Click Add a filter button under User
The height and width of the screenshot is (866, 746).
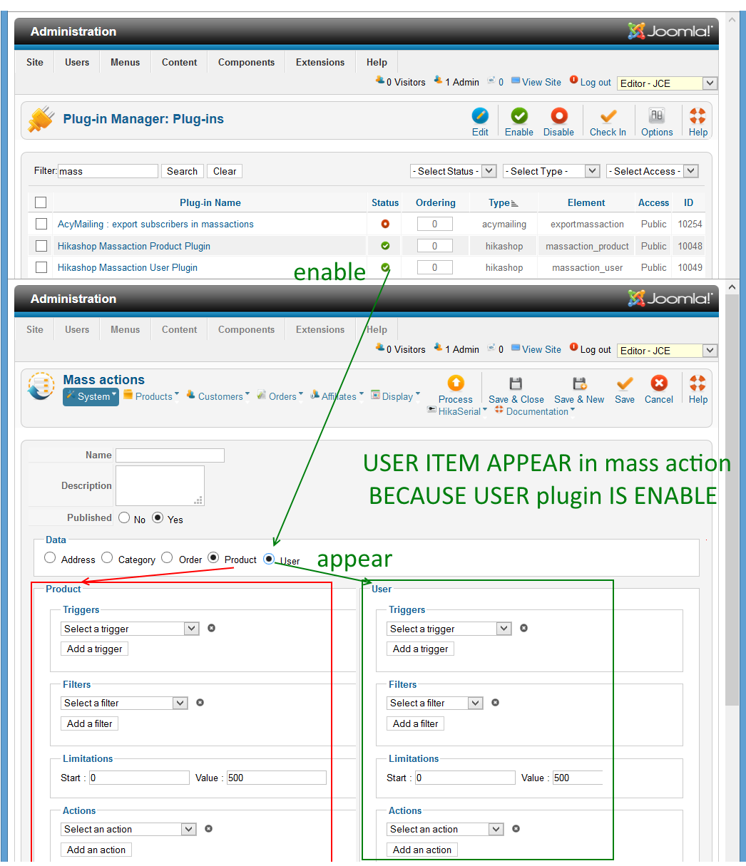click(415, 723)
